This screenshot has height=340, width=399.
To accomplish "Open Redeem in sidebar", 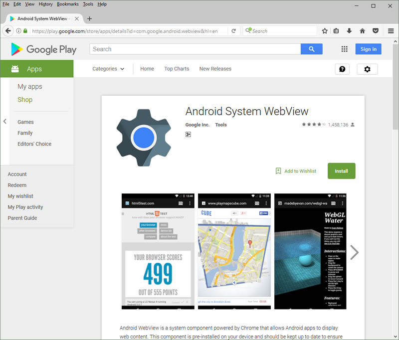I will [x=17, y=185].
